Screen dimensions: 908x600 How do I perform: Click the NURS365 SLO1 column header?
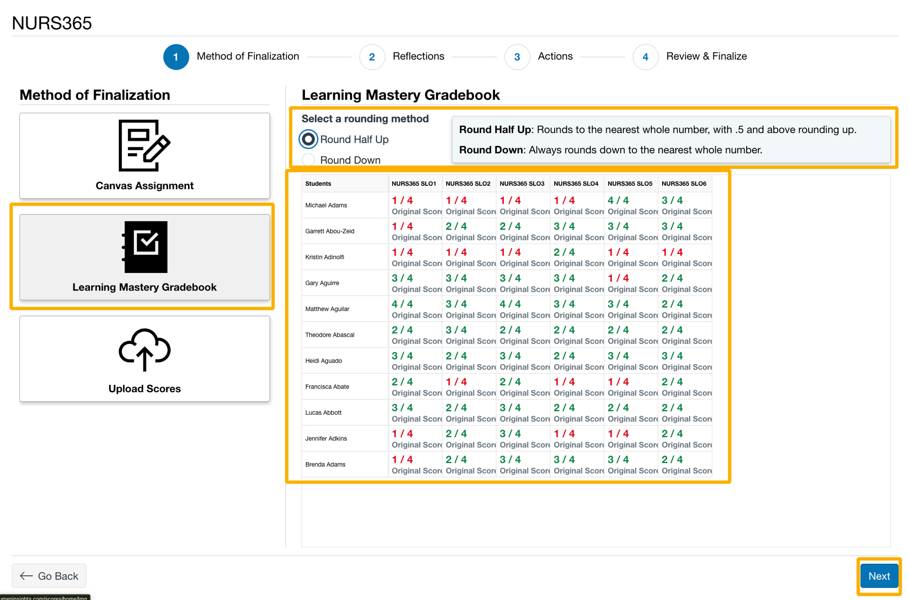coord(413,183)
